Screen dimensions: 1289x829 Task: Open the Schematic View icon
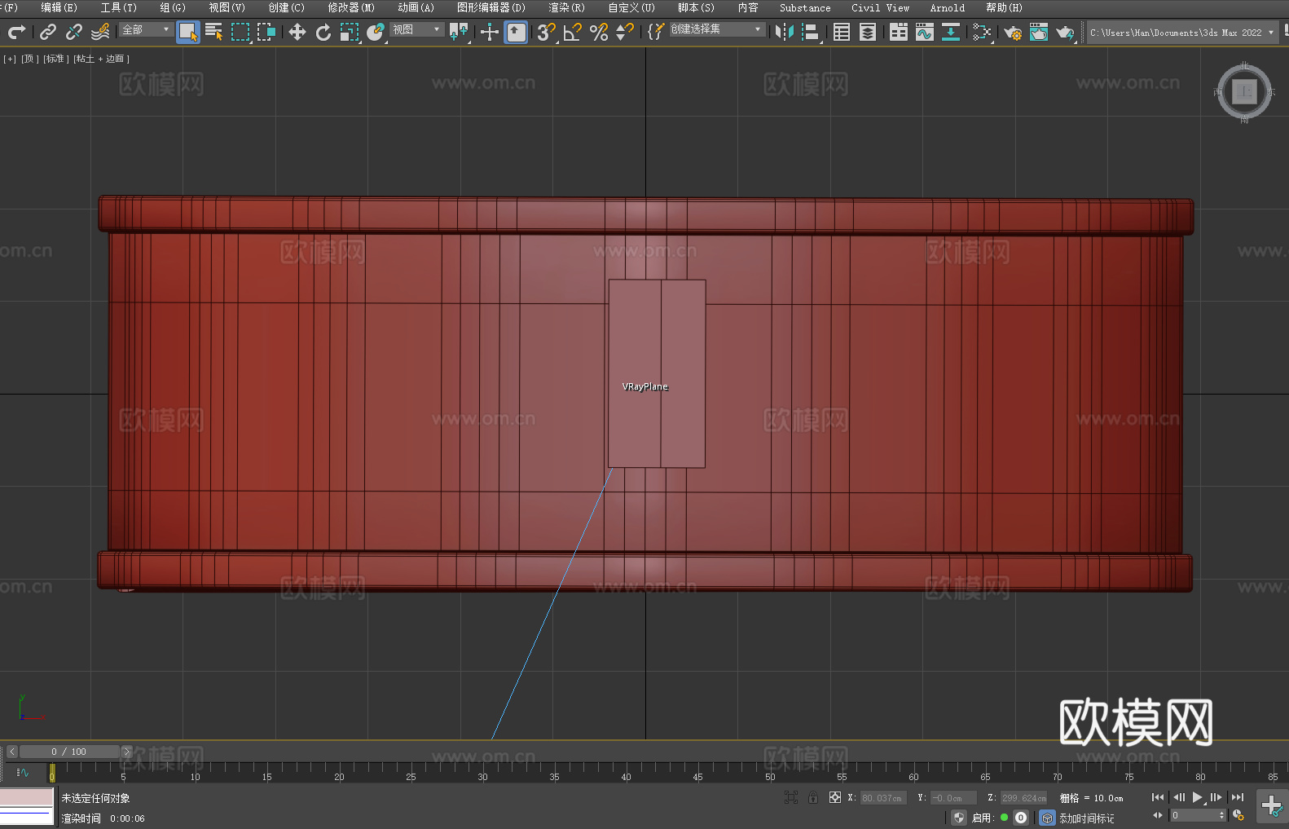[x=982, y=32]
